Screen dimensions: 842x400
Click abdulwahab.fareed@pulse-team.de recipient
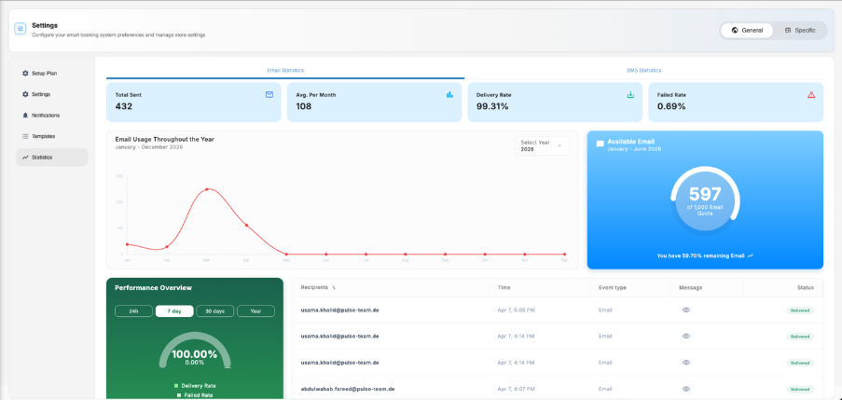click(348, 389)
